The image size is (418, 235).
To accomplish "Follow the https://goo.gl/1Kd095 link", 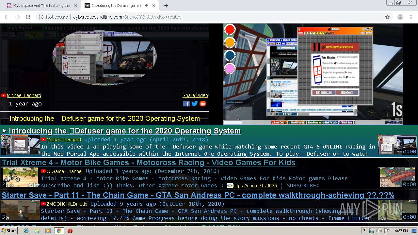I will pyautogui.click(x=255, y=186).
